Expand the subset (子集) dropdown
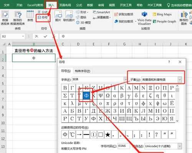Viewport: 192px width, 153px height. click(180, 79)
